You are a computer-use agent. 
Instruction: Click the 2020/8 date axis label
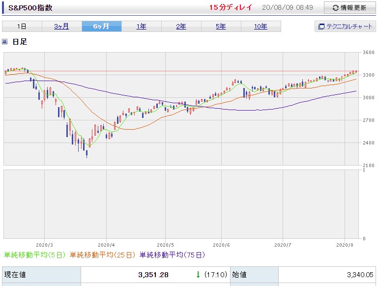(345, 245)
